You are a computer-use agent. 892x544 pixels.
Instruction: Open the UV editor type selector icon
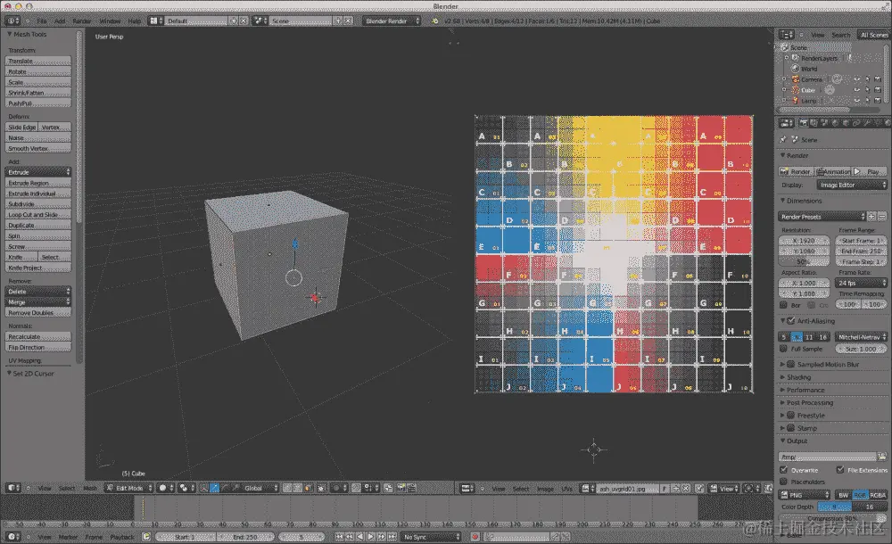(x=467, y=488)
